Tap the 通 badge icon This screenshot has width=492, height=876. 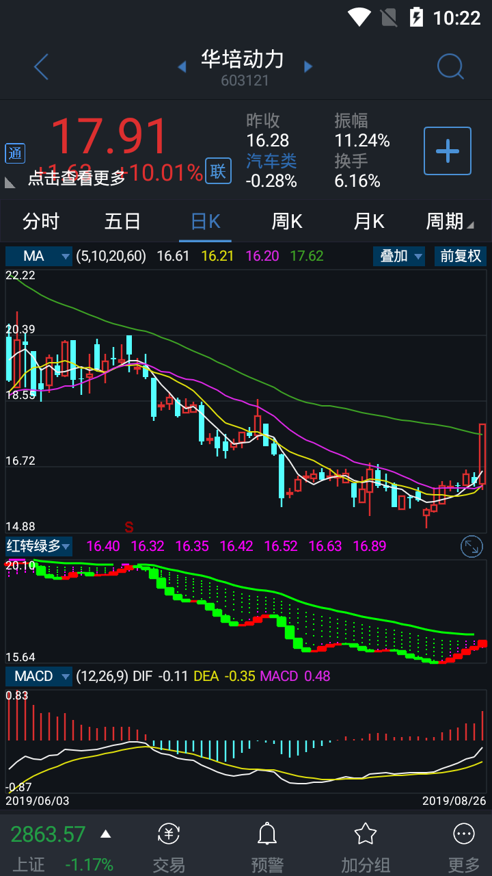coord(15,153)
